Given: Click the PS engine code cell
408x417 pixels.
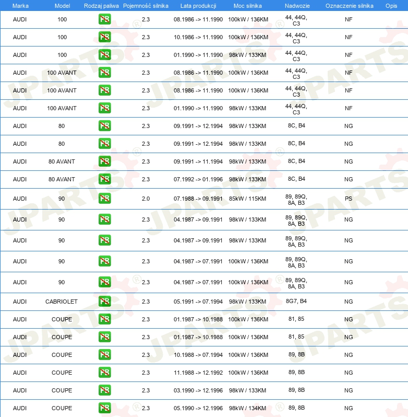Looking at the screenshot, I should (x=349, y=199).
